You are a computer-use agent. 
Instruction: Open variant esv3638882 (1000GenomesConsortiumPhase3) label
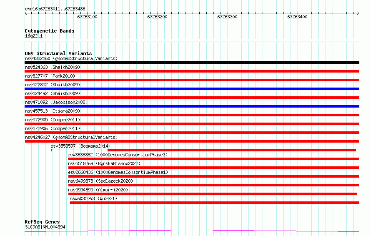118,155
